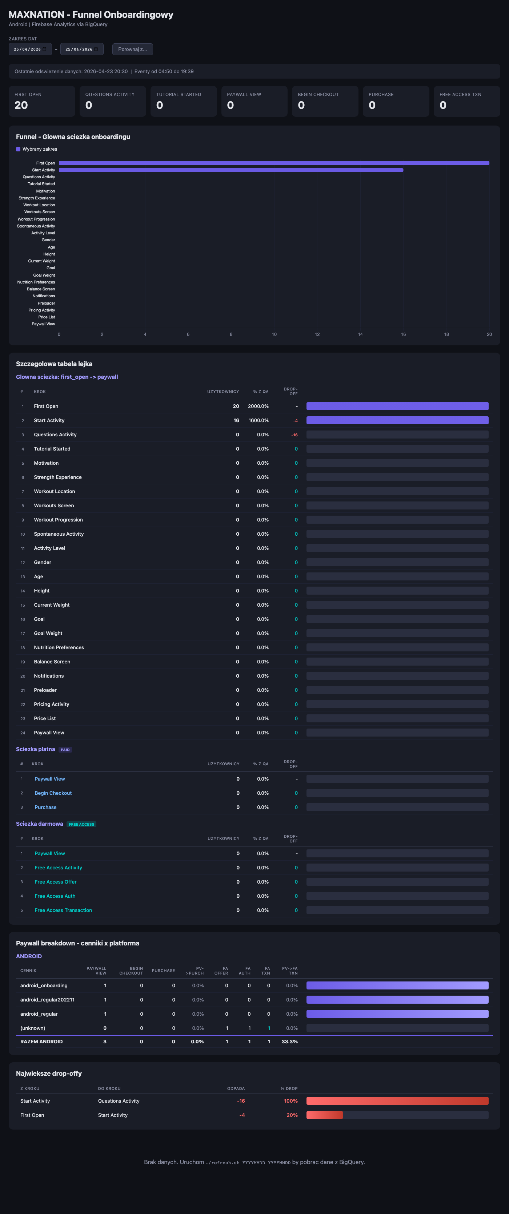Click the Free Access Txn KPI card

tap(466, 101)
